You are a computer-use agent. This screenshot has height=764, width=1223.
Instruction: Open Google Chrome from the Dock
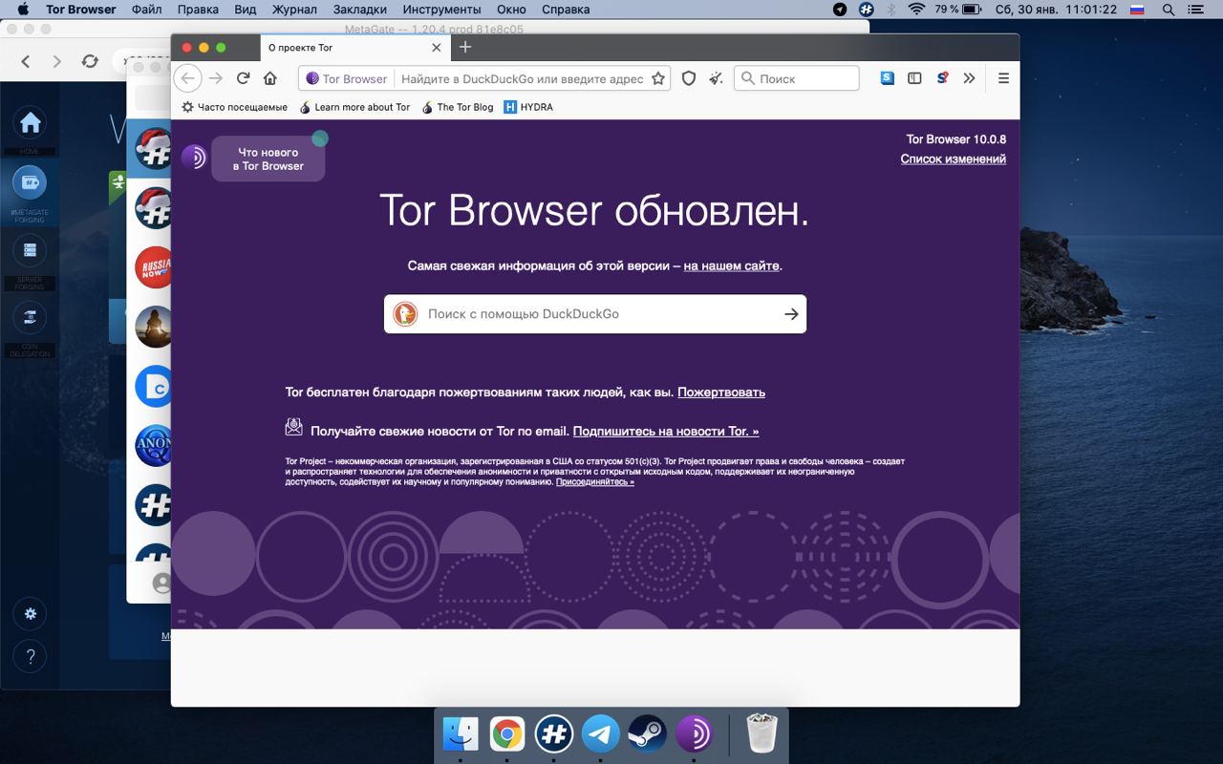pyautogui.click(x=507, y=733)
